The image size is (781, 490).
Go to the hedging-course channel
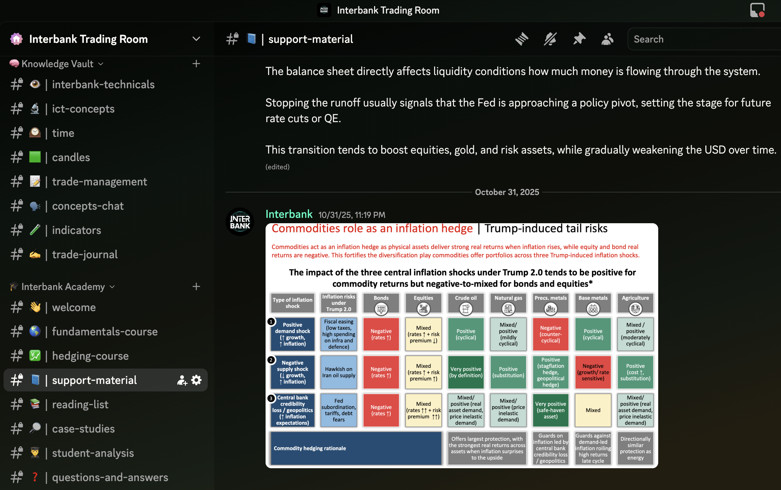click(90, 356)
